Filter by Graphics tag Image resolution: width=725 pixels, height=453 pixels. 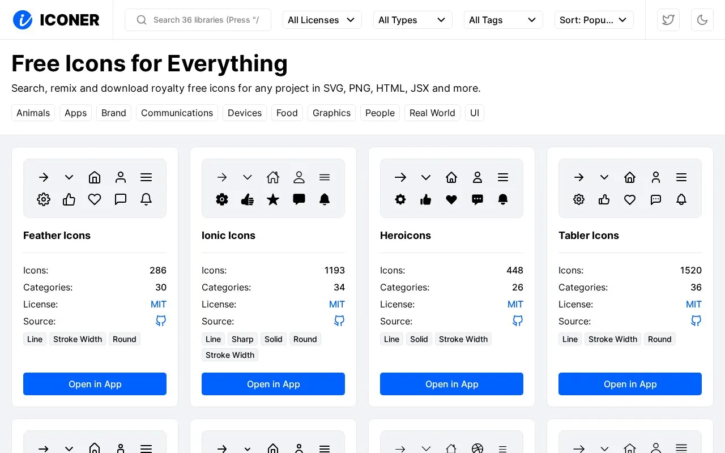coord(331,113)
